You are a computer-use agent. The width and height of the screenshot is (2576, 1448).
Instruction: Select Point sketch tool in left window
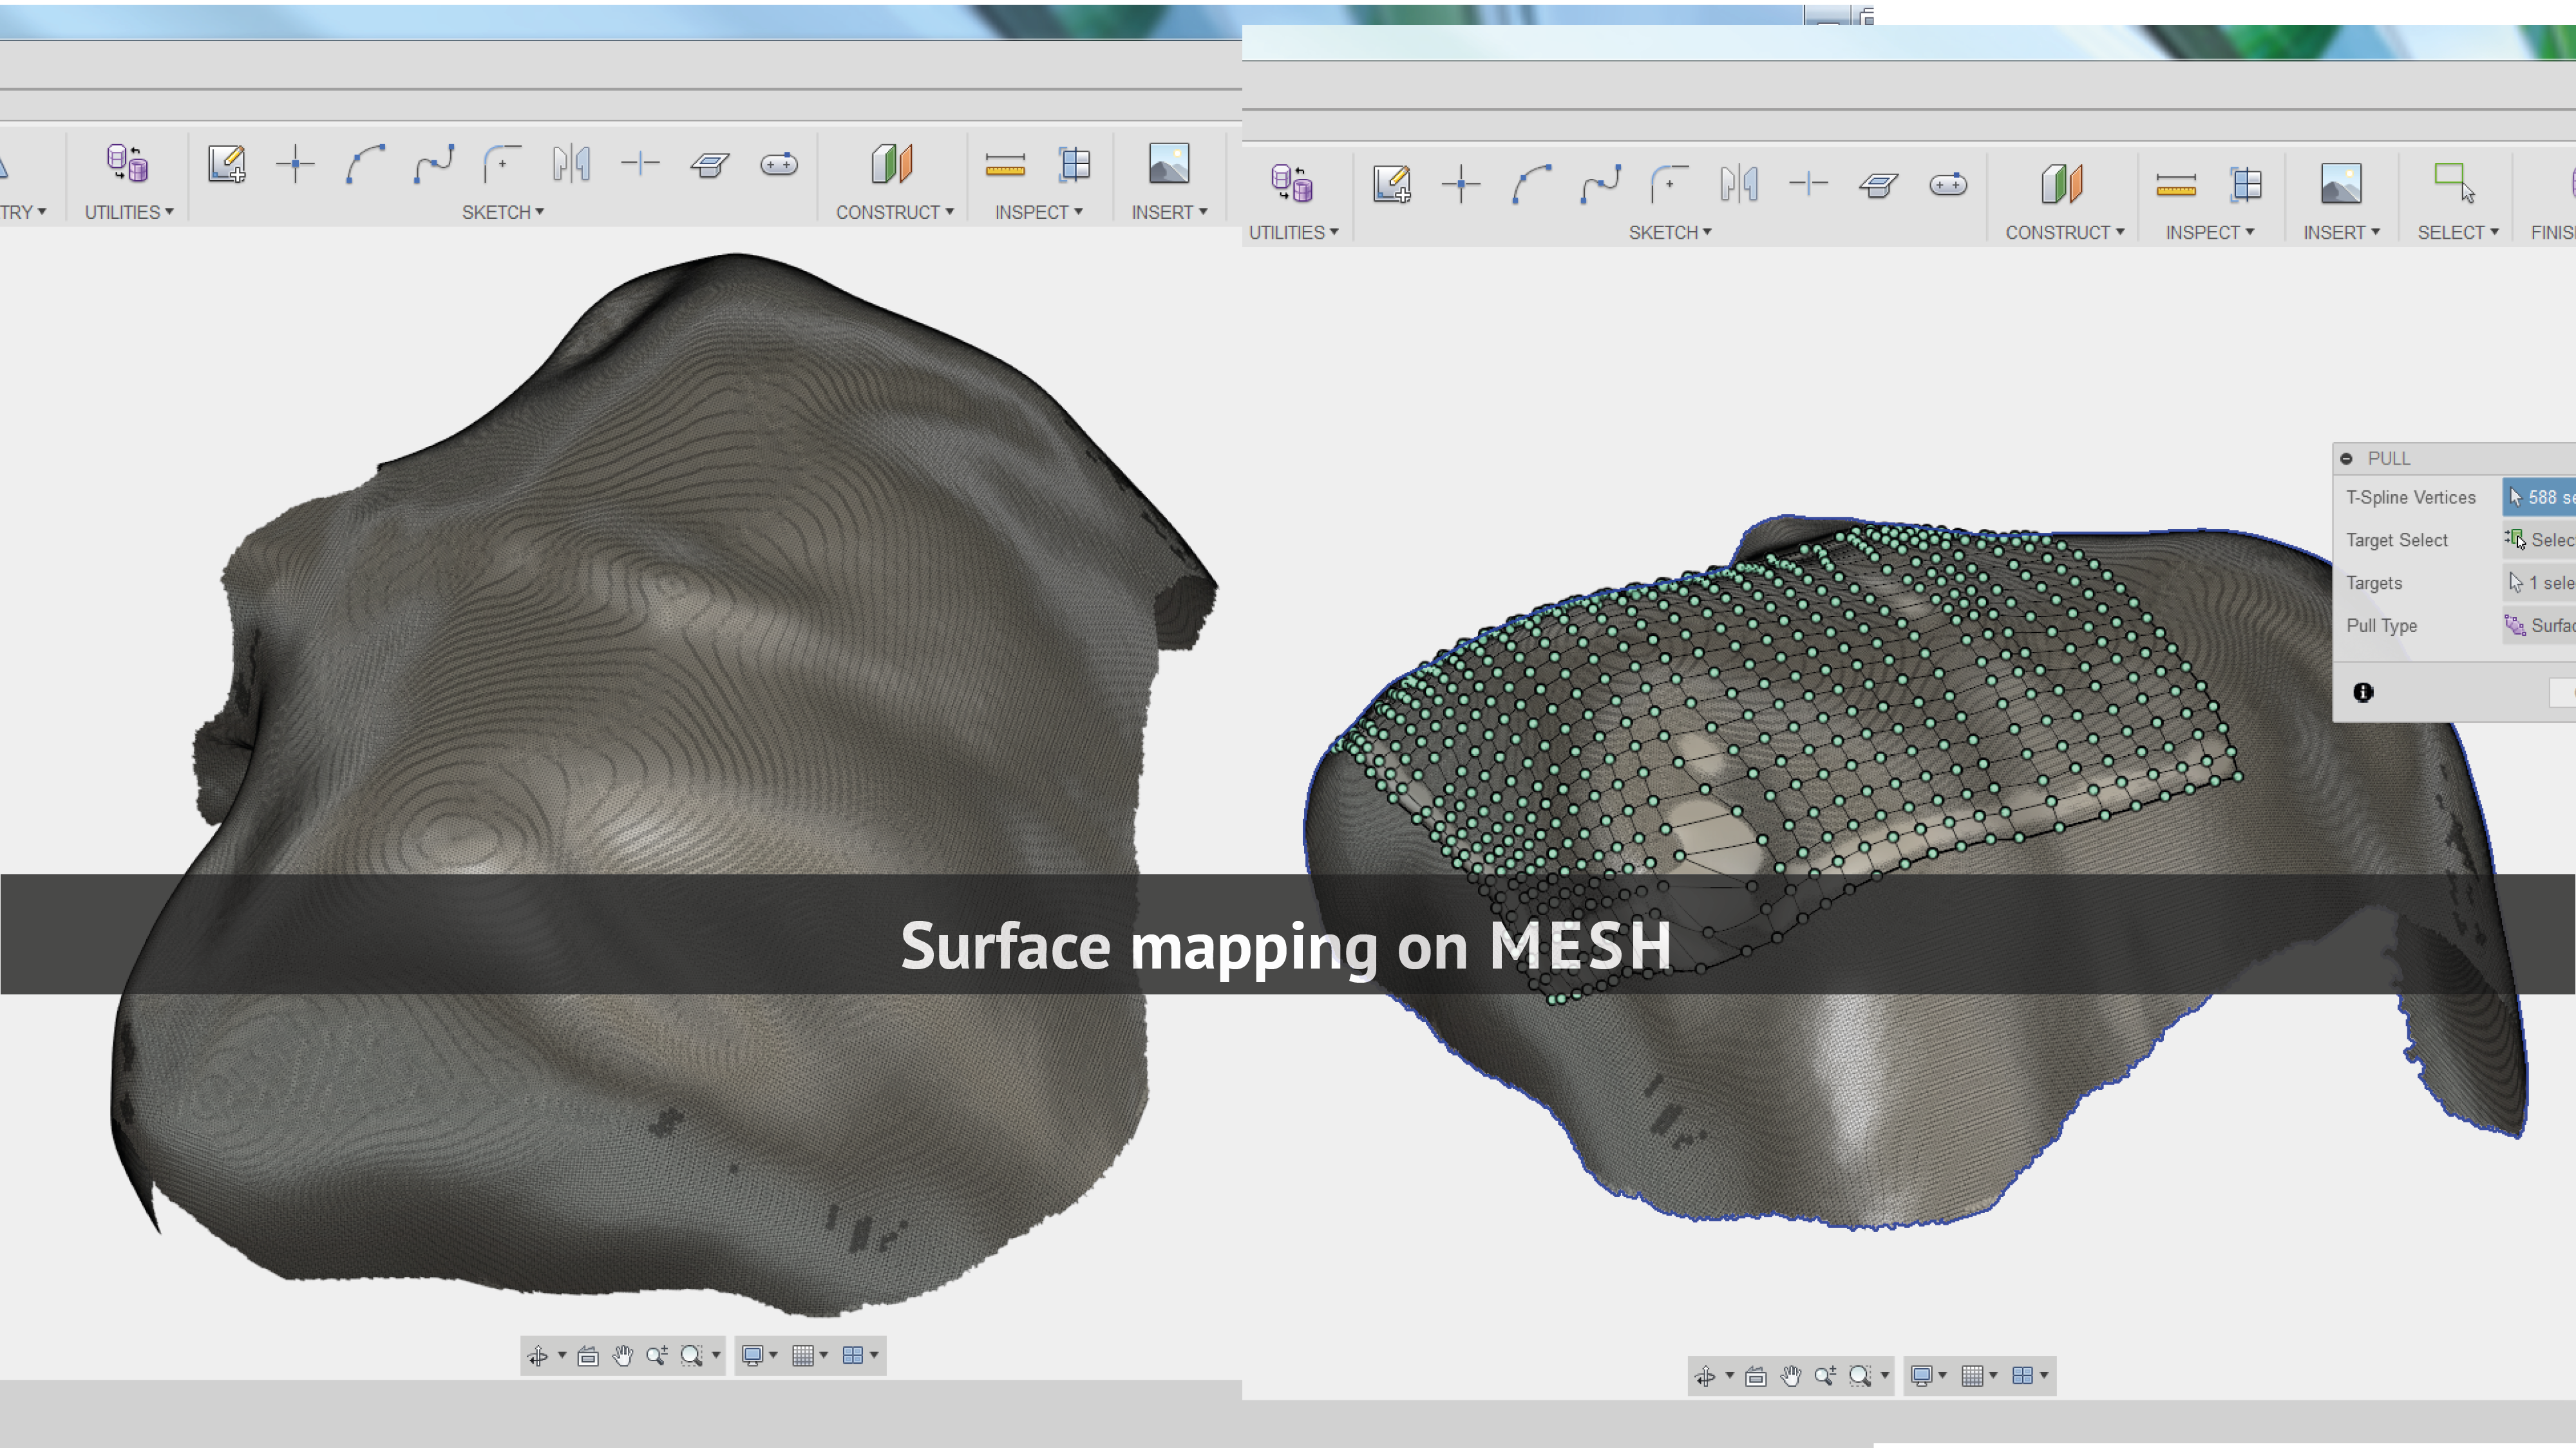tap(295, 163)
